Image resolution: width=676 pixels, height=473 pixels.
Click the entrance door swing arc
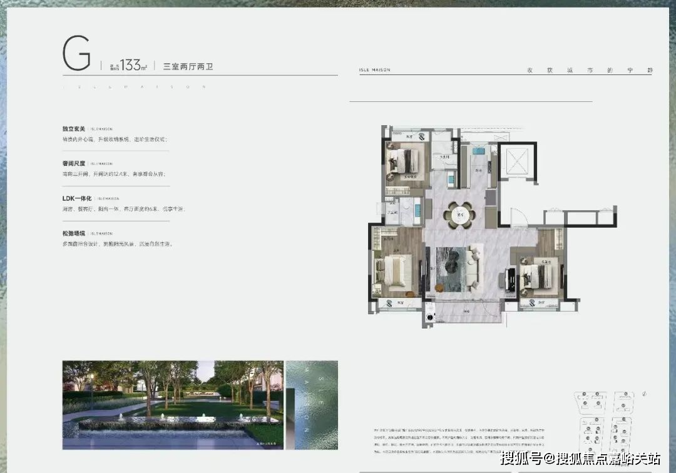pyautogui.click(x=518, y=217)
